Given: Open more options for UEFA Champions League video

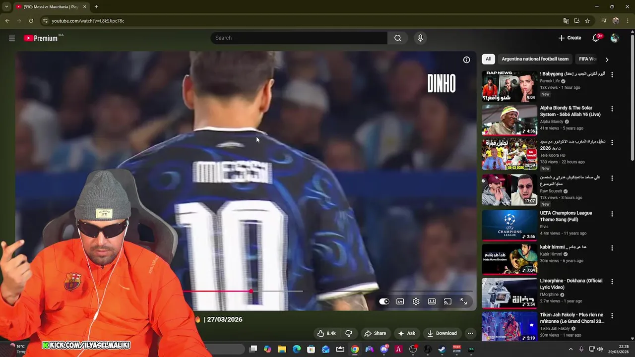Looking at the screenshot, I should 612,214.
